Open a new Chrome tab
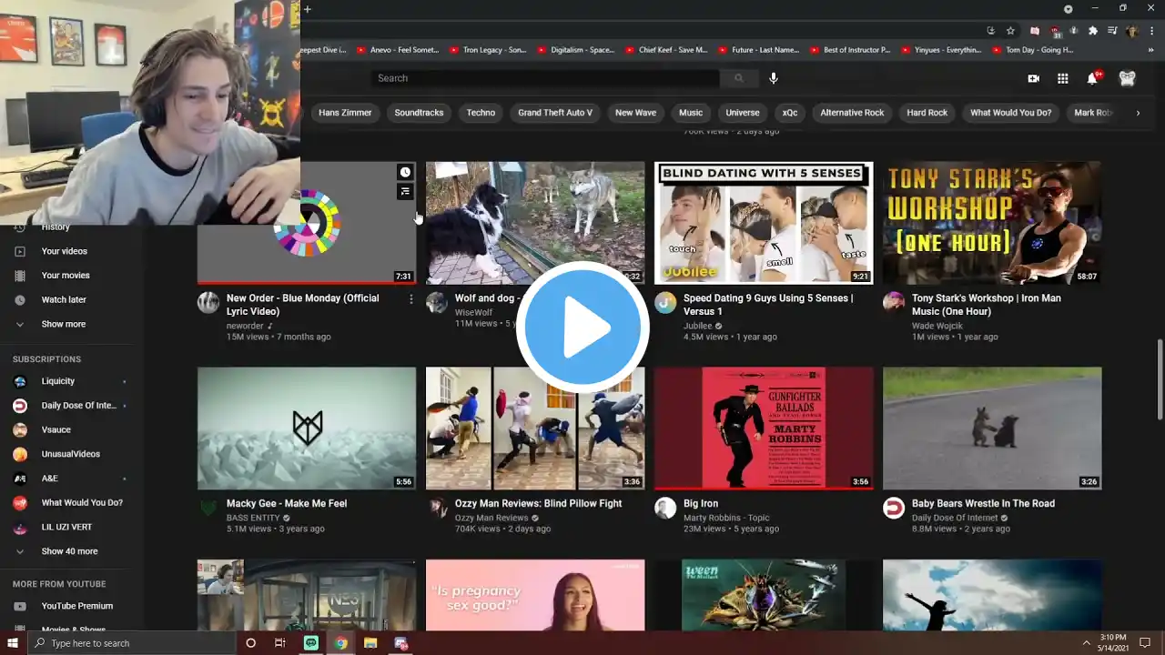Screen dimensions: 1165x655 click(308, 9)
